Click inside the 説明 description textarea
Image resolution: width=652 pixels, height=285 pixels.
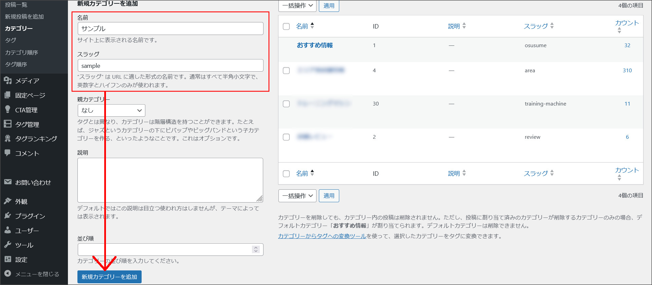170,180
